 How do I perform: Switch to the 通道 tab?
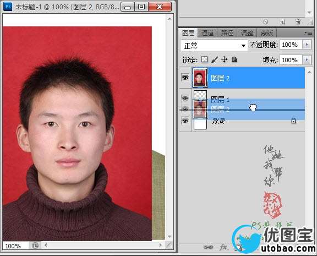pyautogui.click(x=207, y=33)
